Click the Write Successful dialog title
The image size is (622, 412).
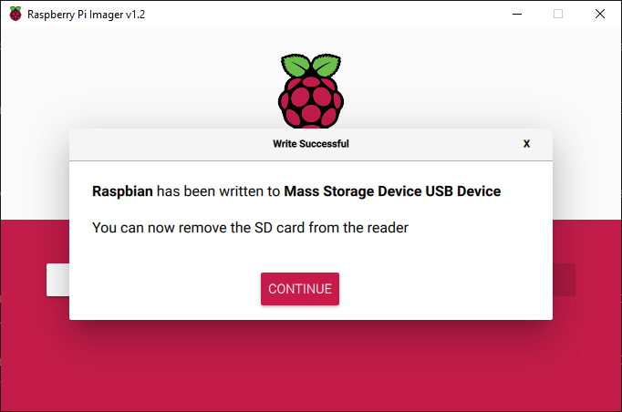(x=311, y=144)
